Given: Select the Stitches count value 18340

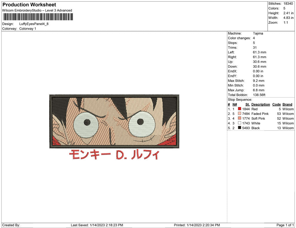Looking at the screenshot, I should tap(288, 4).
